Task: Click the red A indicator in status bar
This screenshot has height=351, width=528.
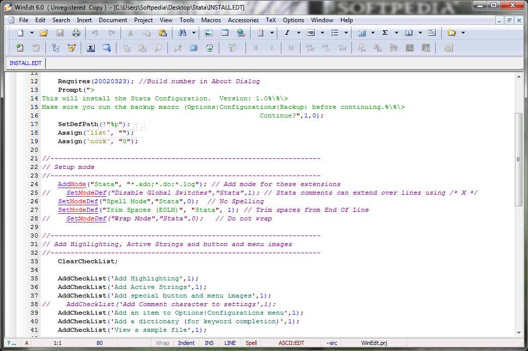Action: pyautogui.click(x=27, y=343)
